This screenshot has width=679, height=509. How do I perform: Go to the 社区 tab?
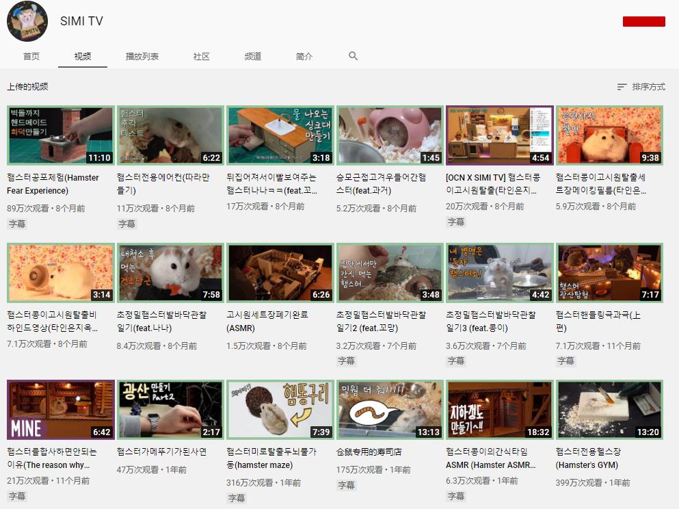click(200, 57)
